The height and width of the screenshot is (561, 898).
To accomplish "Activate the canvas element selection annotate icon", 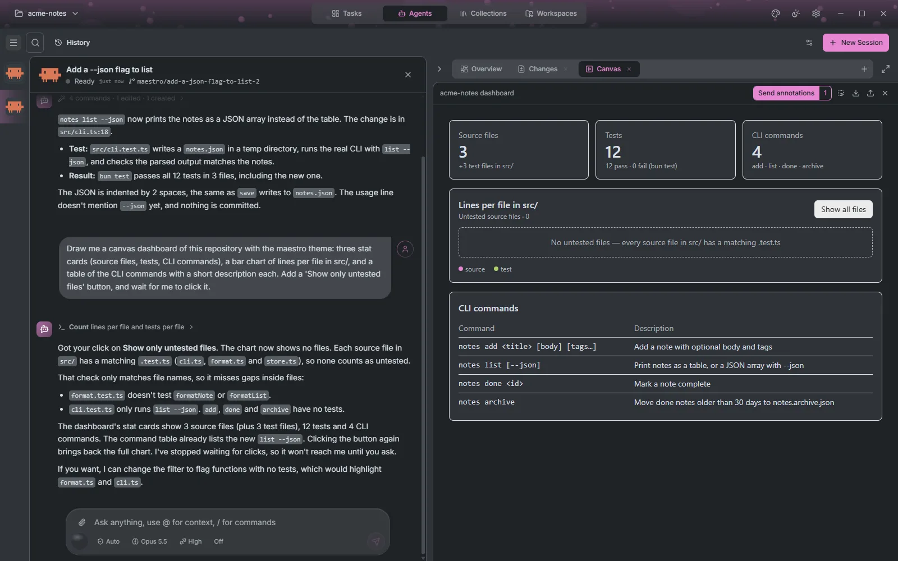I will pyautogui.click(x=841, y=93).
